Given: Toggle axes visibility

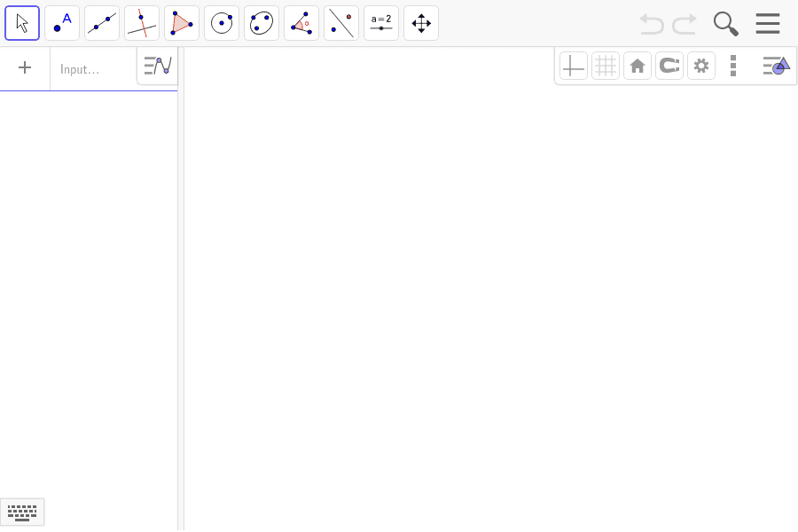Looking at the screenshot, I should [x=574, y=66].
